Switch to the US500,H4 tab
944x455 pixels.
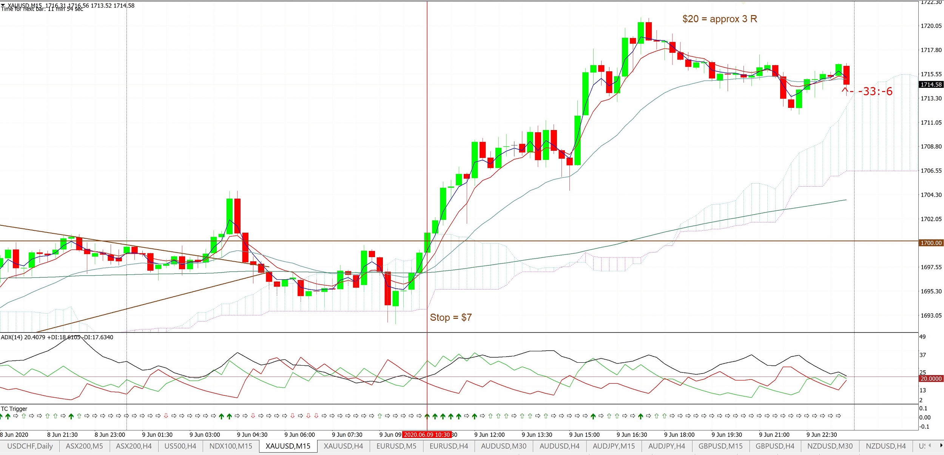coord(180,446)
